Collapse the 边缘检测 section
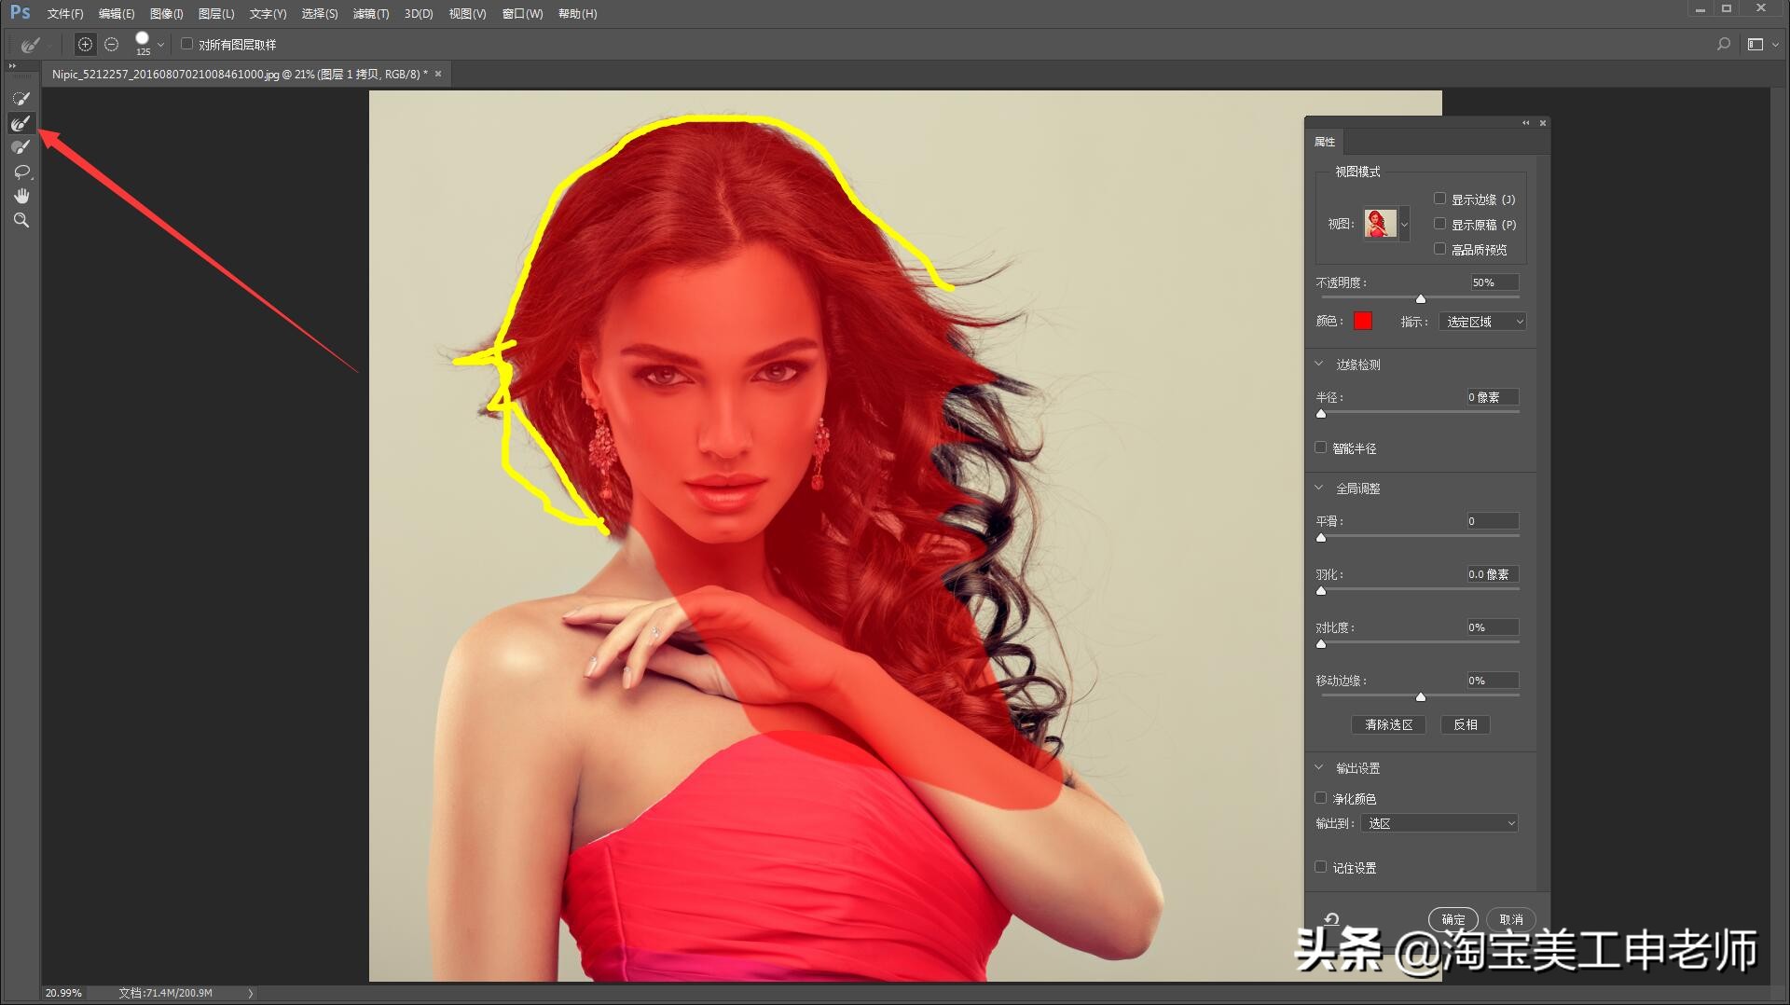This screenshot has height=1005, width=1790. click(1319, 364)
